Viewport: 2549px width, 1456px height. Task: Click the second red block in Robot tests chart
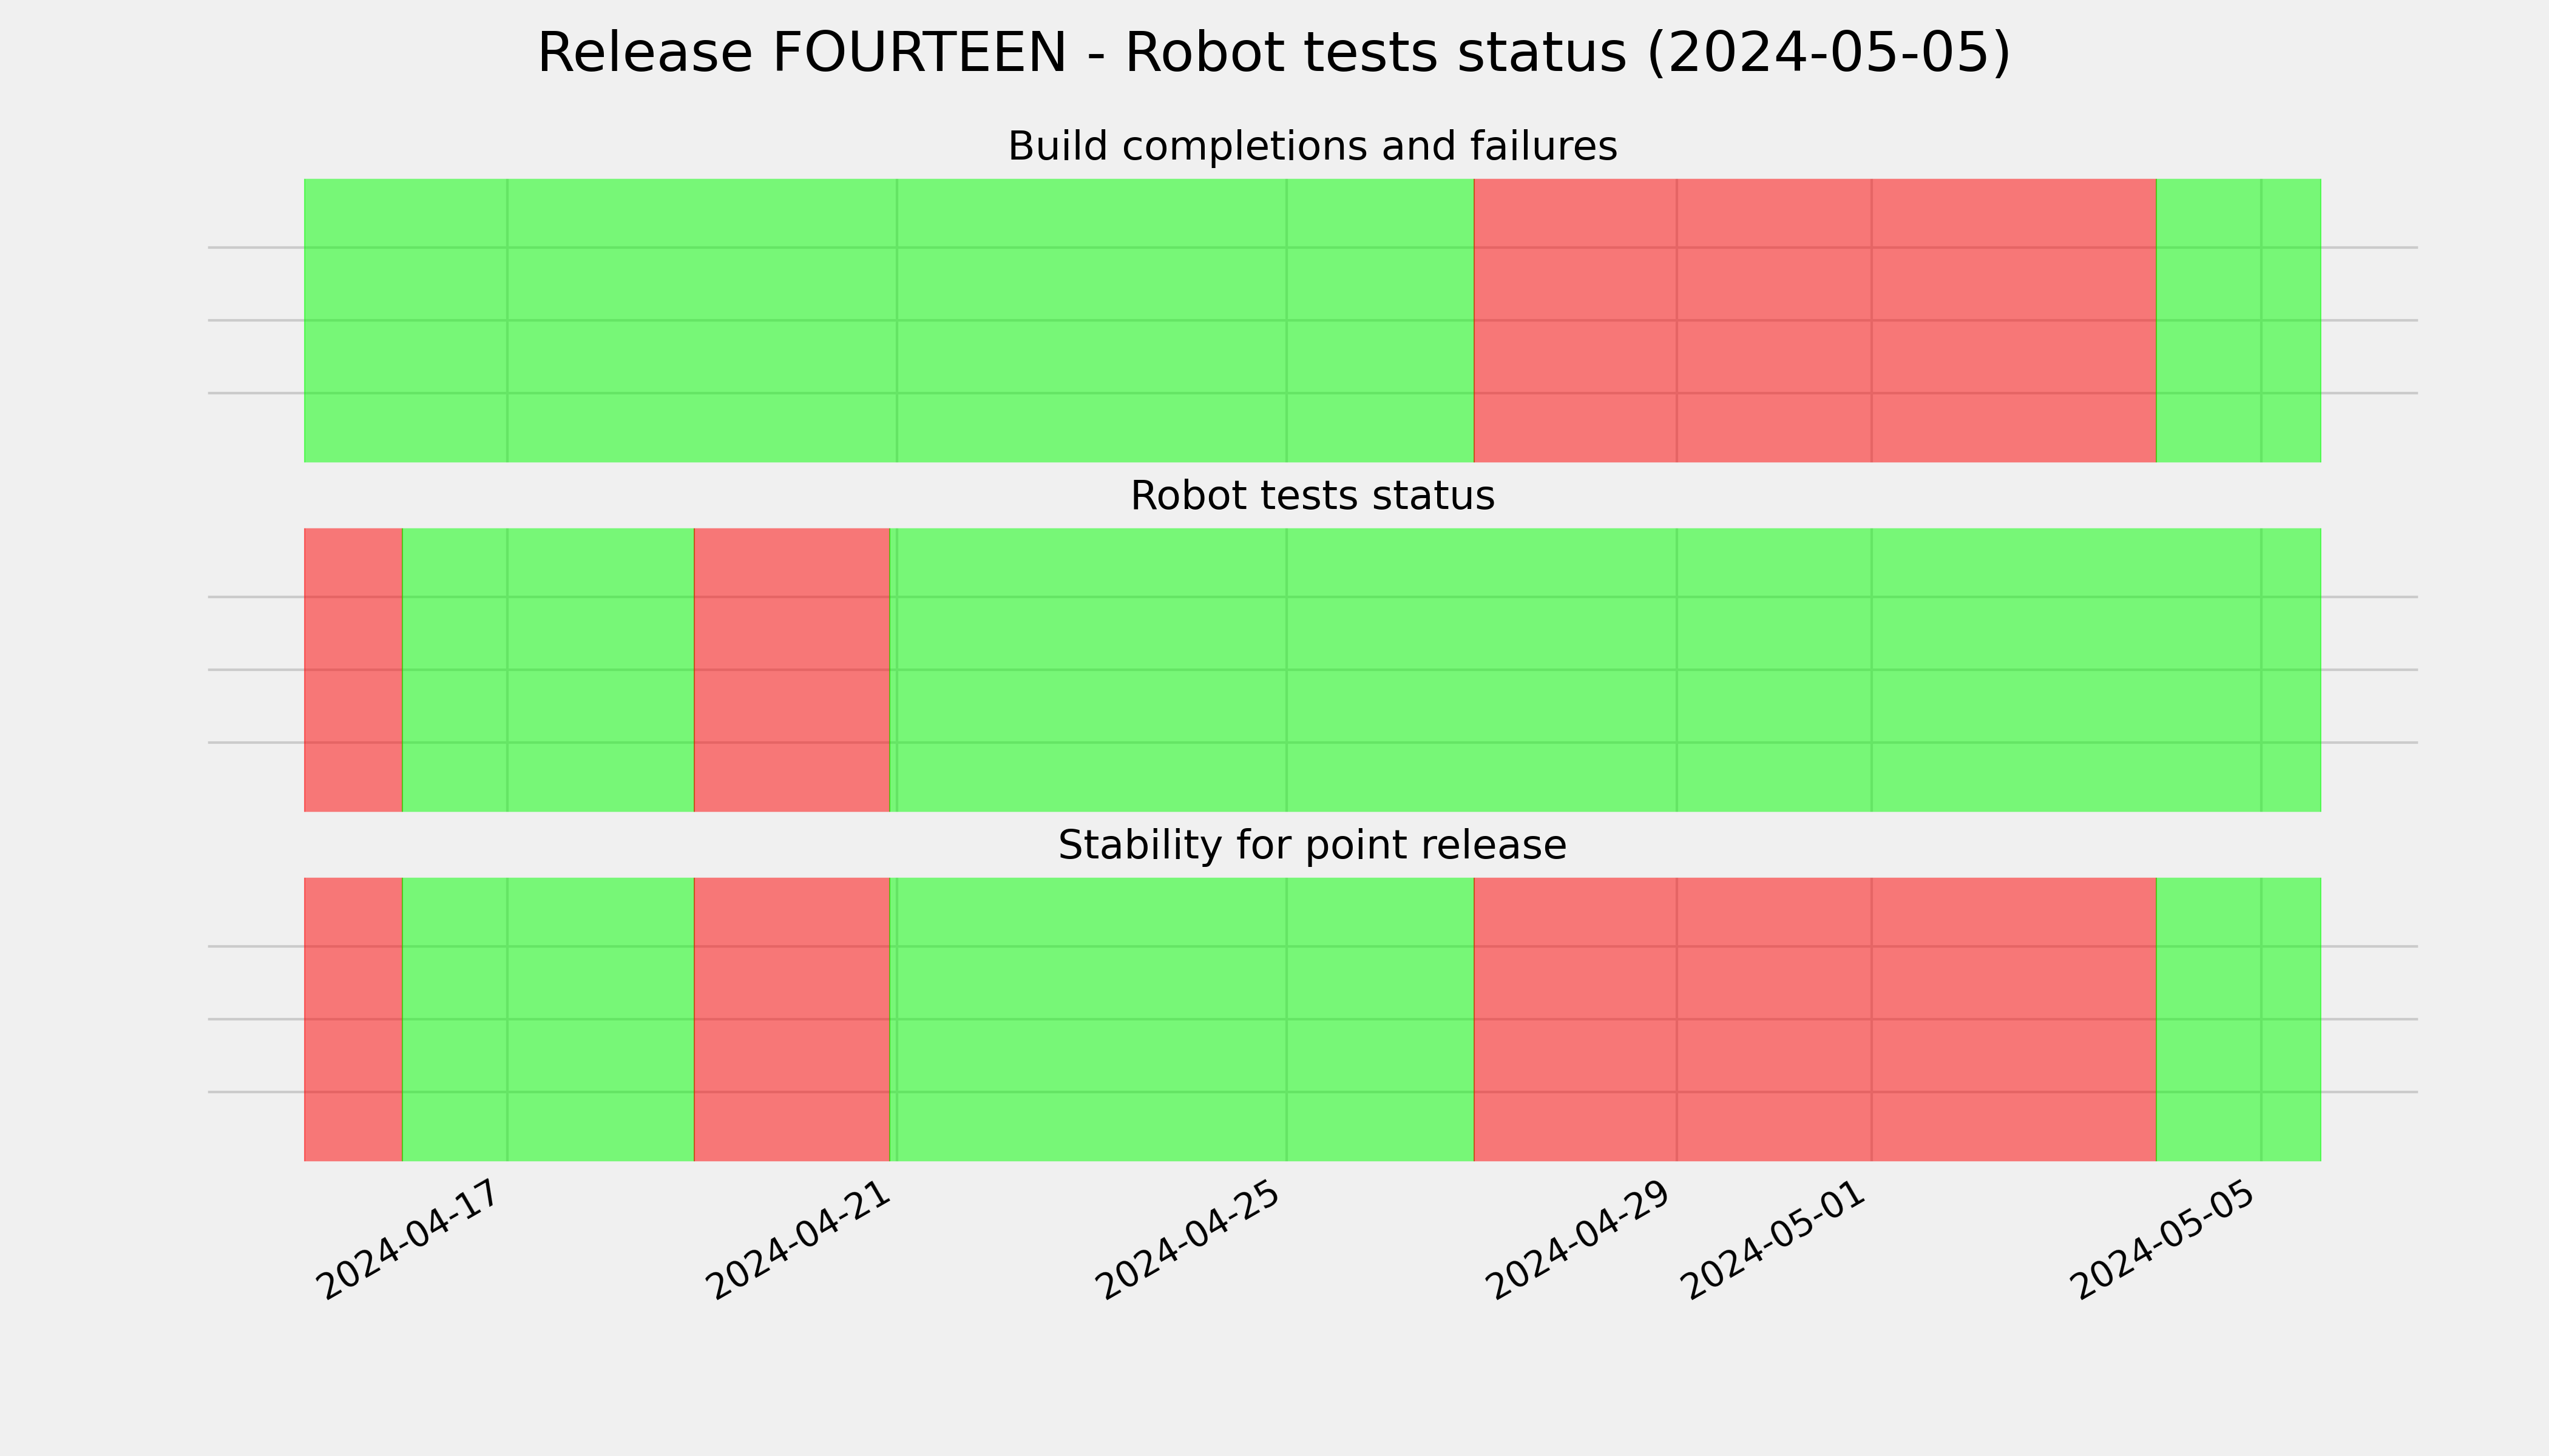pos(791,669)
